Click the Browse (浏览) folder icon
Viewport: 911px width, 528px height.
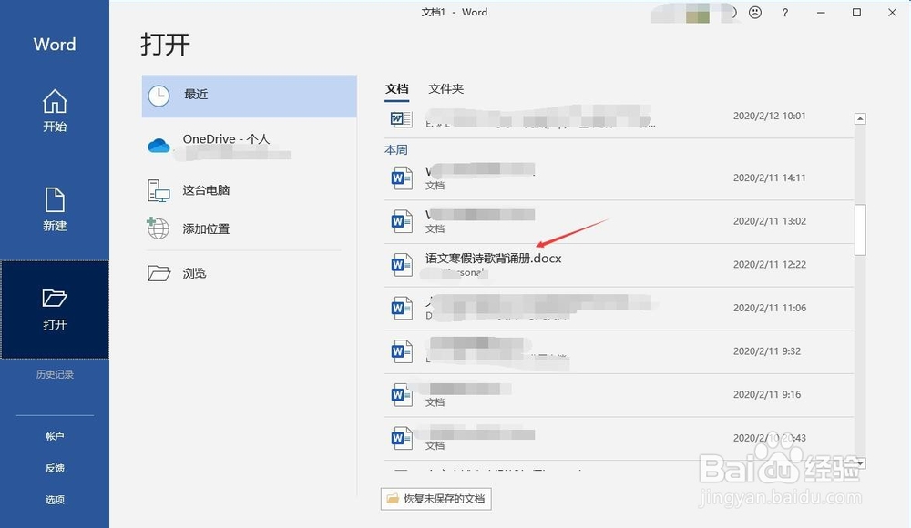159,273
